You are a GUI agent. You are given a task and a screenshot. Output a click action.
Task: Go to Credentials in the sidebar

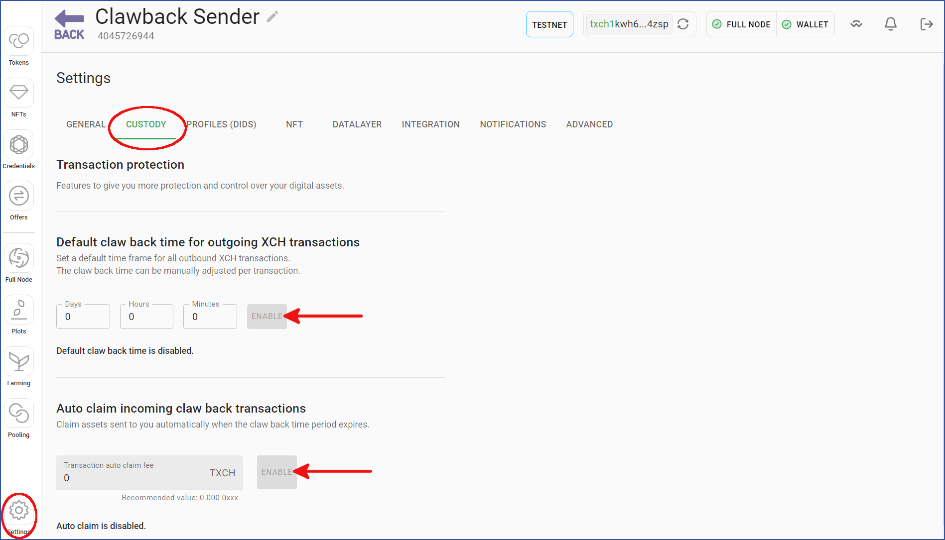coord(19,145)
